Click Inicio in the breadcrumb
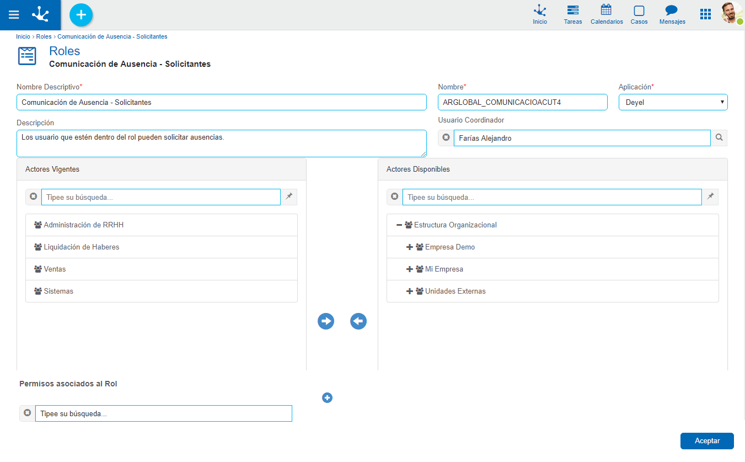 [23, 36]
